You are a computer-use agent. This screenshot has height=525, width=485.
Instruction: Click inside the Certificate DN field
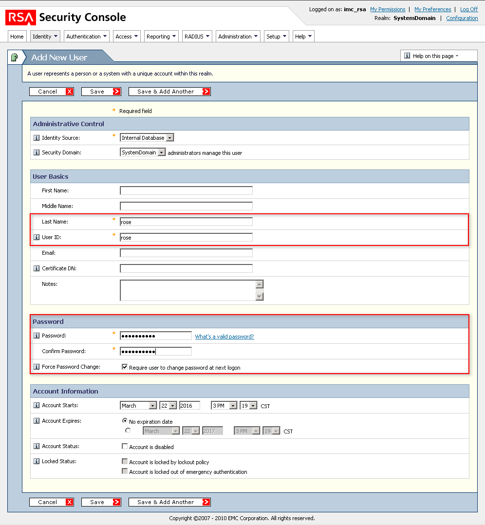[186, 268]
